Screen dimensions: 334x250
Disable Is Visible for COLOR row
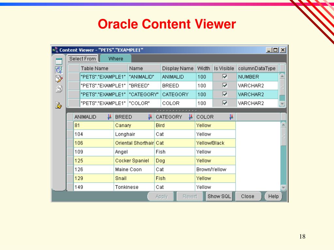pos(224,103)
